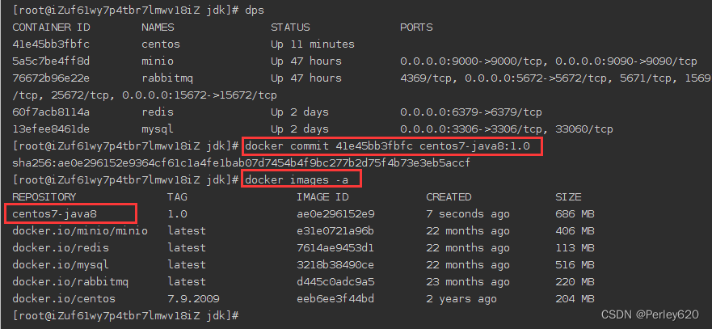Screen dimensions: 712x329
Task: Click image ID ae0e296152e9
Action: coord(335,214)
